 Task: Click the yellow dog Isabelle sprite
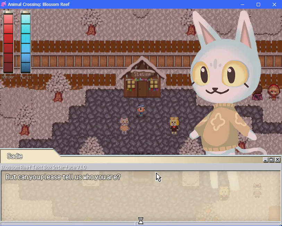pyautogui.click(x=174, y=126)
